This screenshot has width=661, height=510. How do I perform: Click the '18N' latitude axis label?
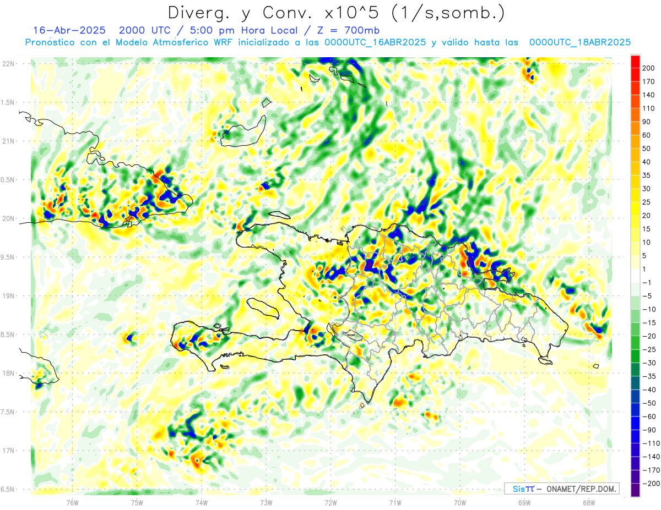coord(8,374)
